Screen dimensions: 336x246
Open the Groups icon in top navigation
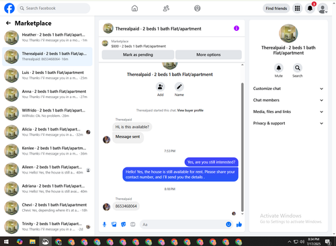pyautogui.click(x=198, y=9)
